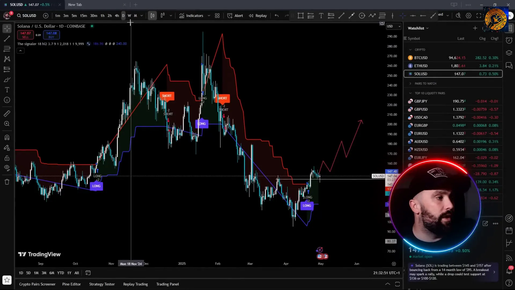Open the alerts clock icon panel
Viewport: 515px width, 290px height.
pyautogui.click(x=509, y=40)
